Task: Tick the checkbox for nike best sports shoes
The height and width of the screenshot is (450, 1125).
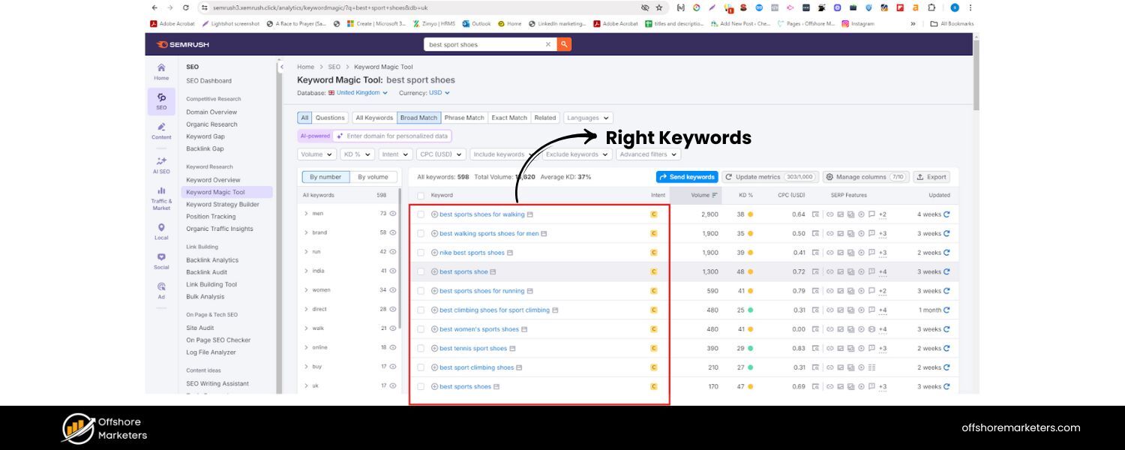Action: pyautogui.click(x=421, y=252)
